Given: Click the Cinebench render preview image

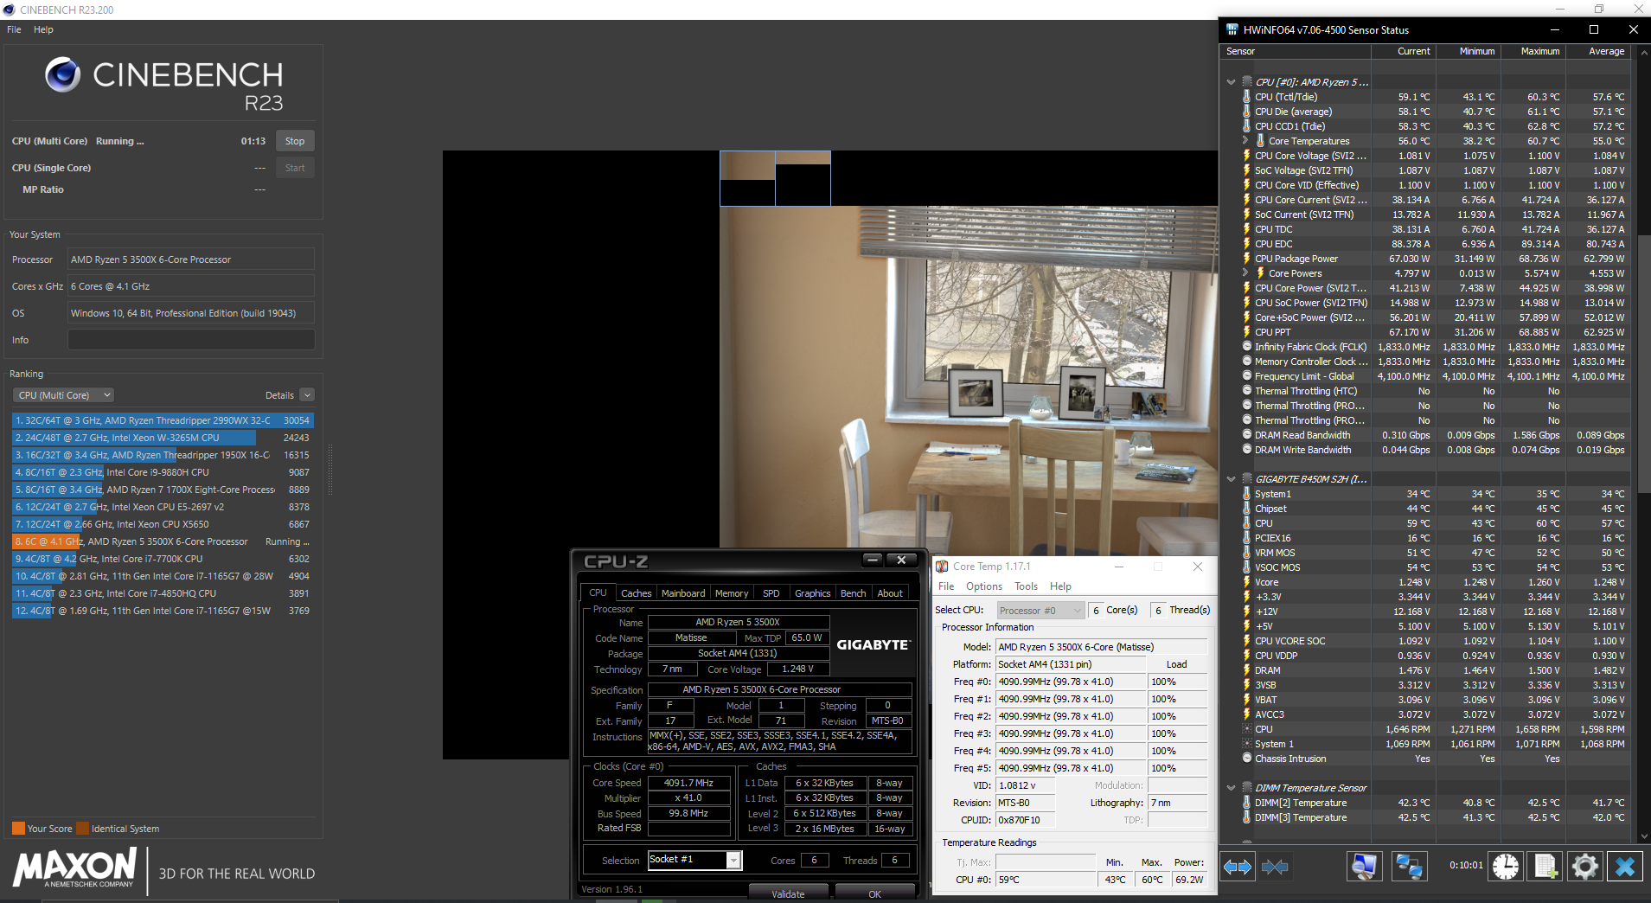Looking at the screenshot, I should (830, 455).
